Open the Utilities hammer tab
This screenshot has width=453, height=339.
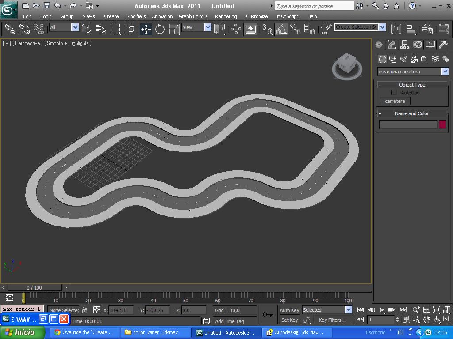pos(443,45)
